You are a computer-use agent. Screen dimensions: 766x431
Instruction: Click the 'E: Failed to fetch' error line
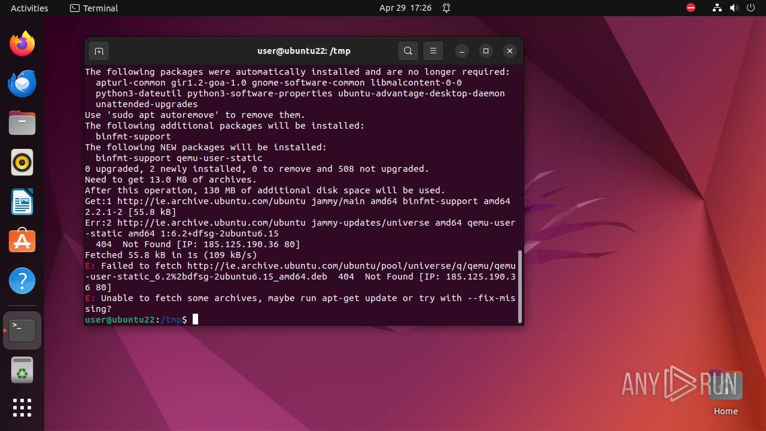click(300, 277)
